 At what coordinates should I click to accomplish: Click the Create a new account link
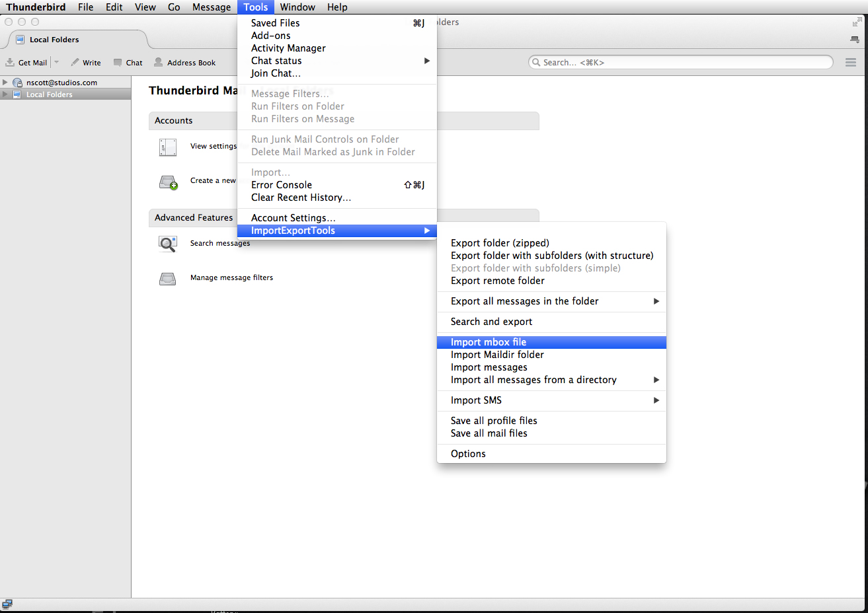point(213,181)
